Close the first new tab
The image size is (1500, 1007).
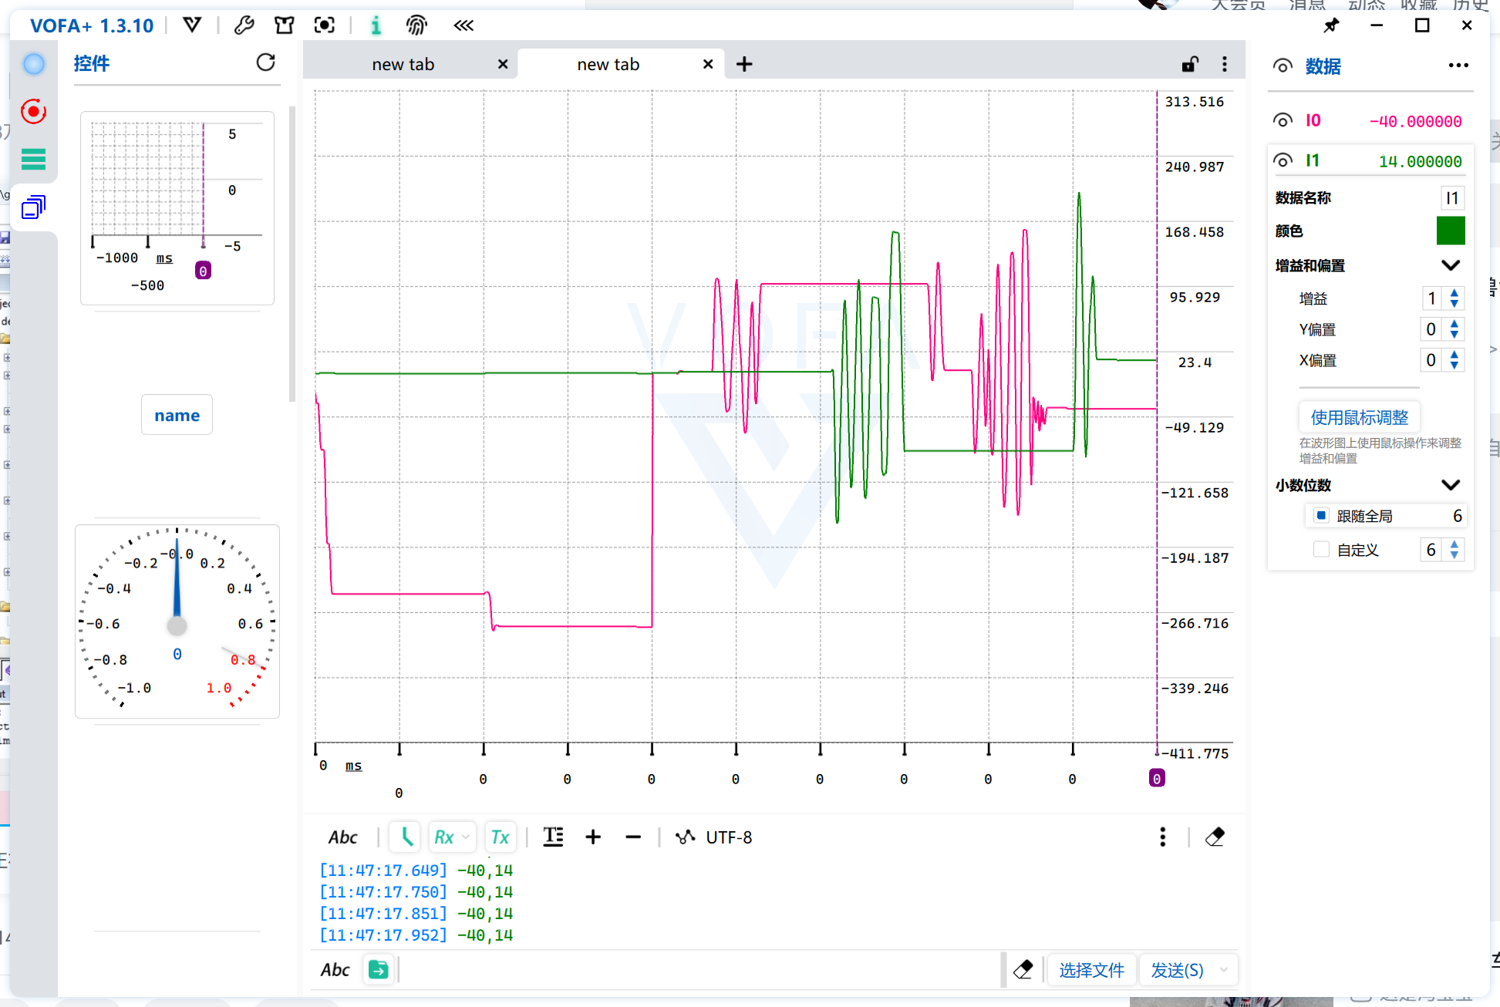pyautogui.click(x=503, y=64)
